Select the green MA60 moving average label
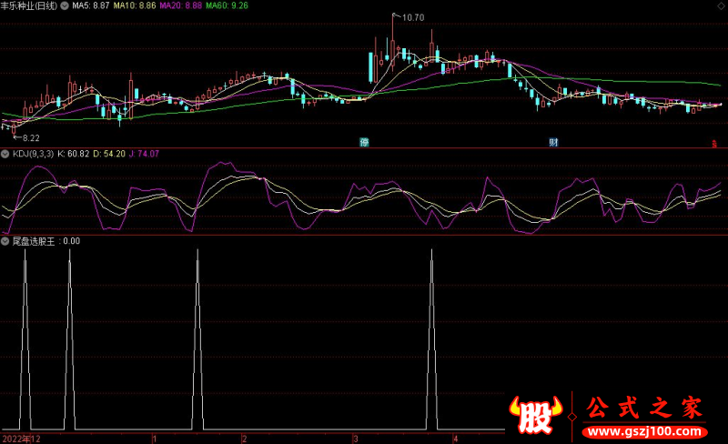 point(227,5)
